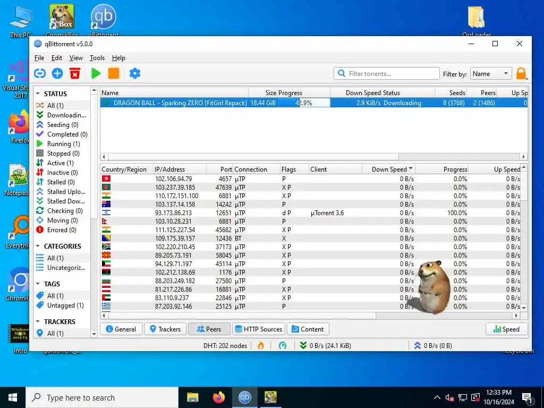Select the Checking (0) filter
This screenshot has height=408, width=544.
coord(62,211)
